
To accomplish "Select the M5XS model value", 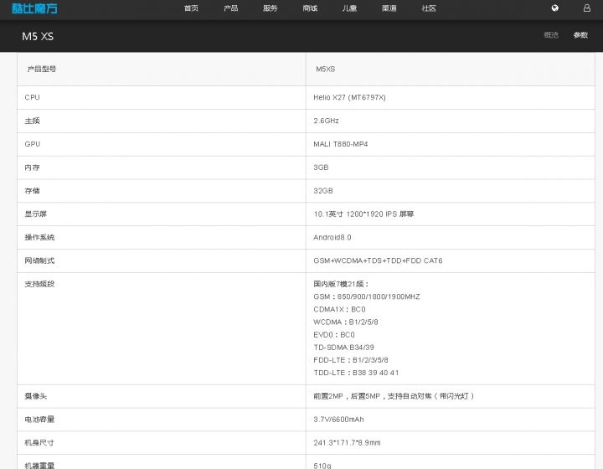I will (325, 70).
